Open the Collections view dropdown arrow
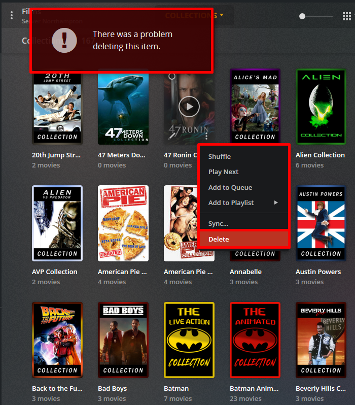Screen dimensions: 355x405 point(221,15)
